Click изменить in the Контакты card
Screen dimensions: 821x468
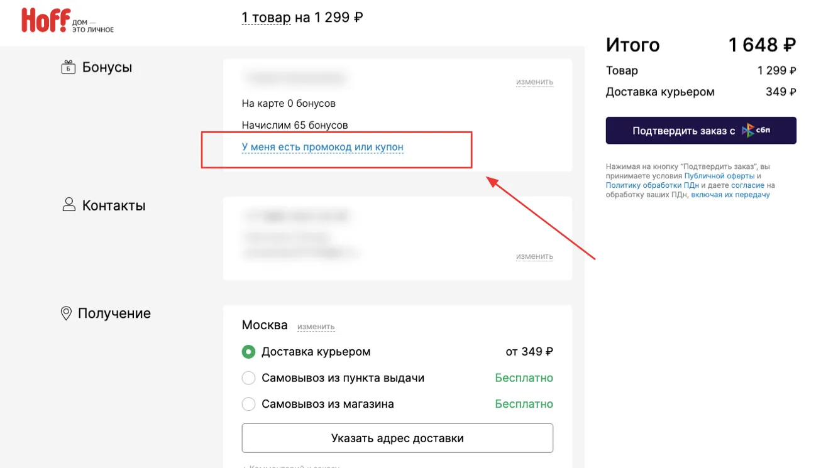(534, 256)
